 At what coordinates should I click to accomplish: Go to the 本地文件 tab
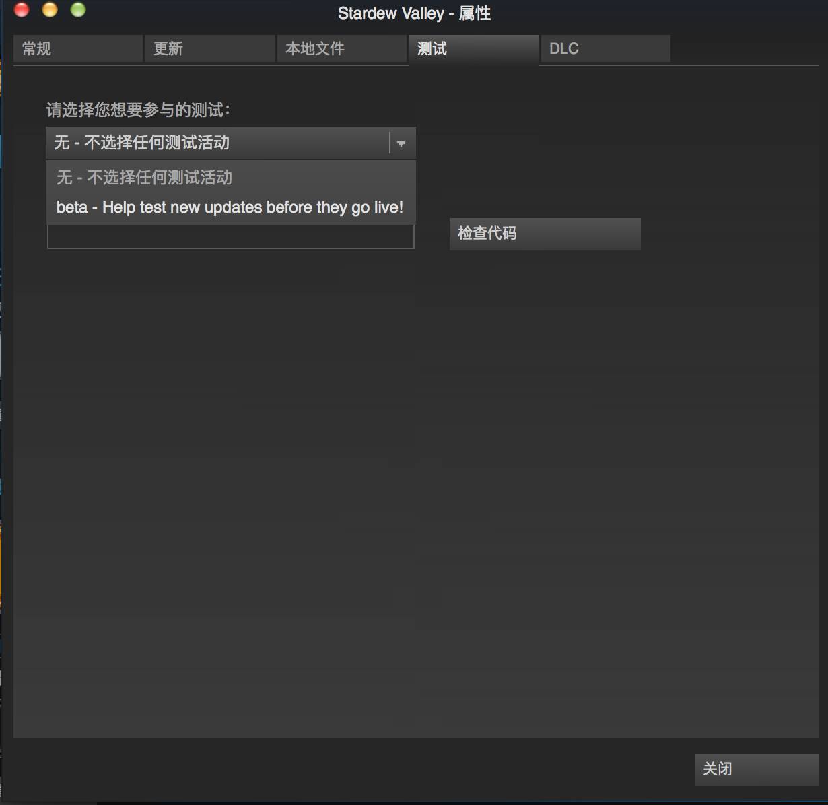[341, 48]
